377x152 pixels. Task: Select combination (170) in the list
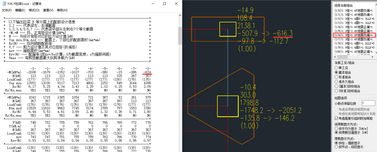coord(354,11)
